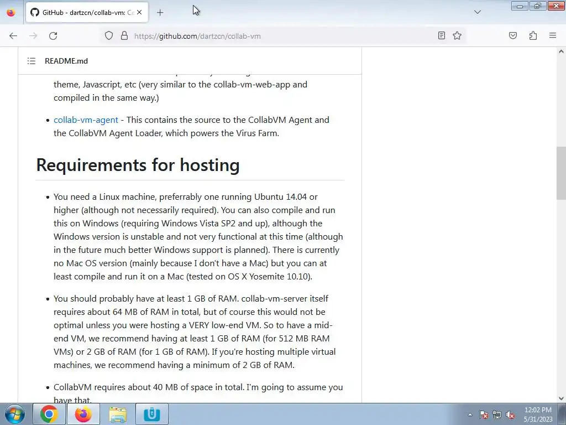Show hidden system tray icons arrow
Image resolution: width=566 pixels, height=425 pixels.
[470, 414]
